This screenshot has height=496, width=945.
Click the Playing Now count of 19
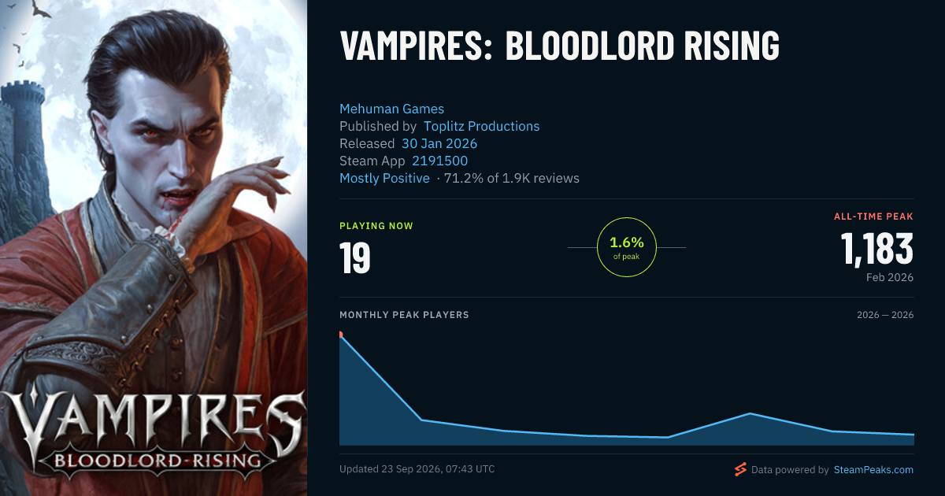(x=355, y=257)
